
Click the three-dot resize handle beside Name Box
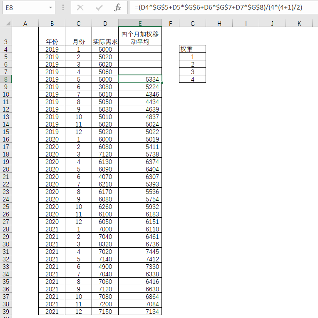(63, 7)
